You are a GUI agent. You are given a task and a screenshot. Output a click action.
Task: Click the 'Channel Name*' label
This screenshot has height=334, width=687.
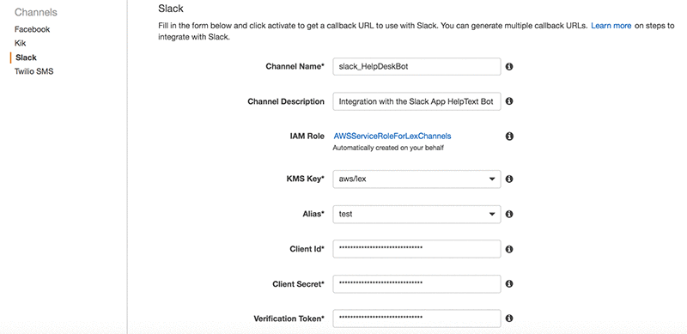point(295,67)
